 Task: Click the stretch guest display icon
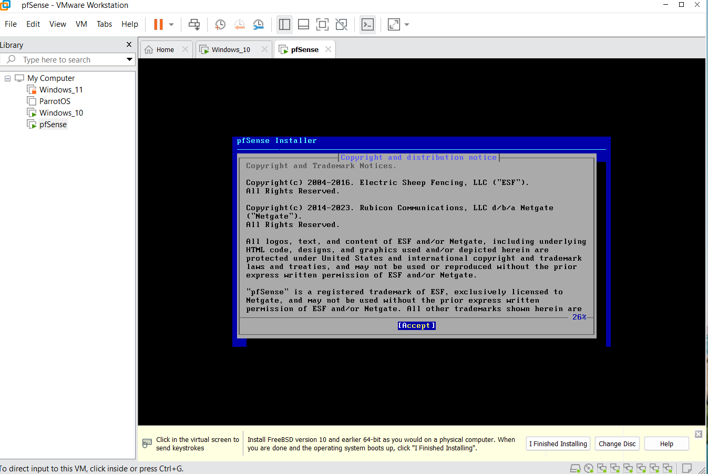coord(394,24)
